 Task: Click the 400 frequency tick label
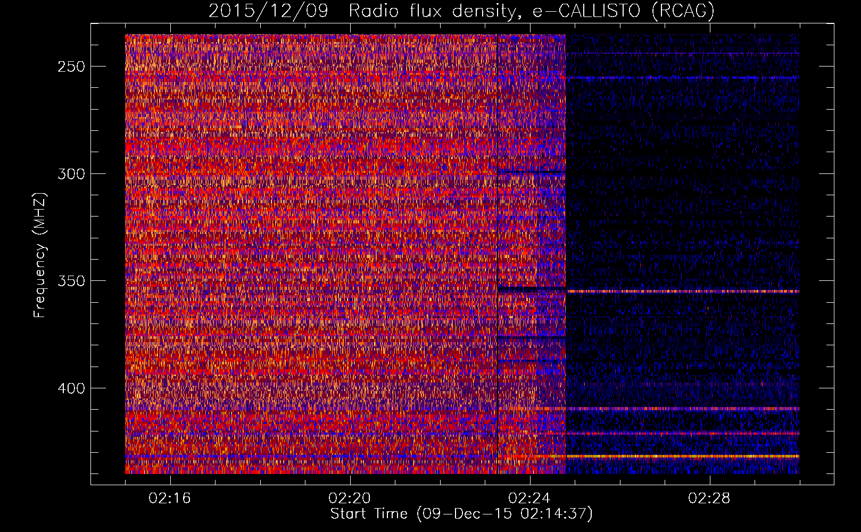point(71,388)
